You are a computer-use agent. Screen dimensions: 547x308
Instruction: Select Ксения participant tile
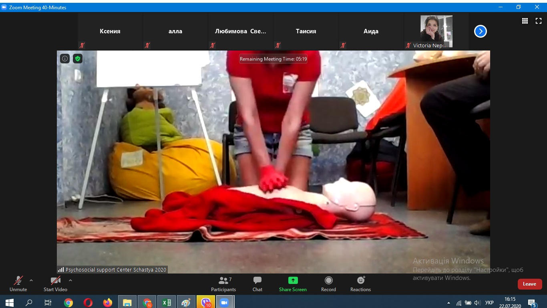coord(110,31)
